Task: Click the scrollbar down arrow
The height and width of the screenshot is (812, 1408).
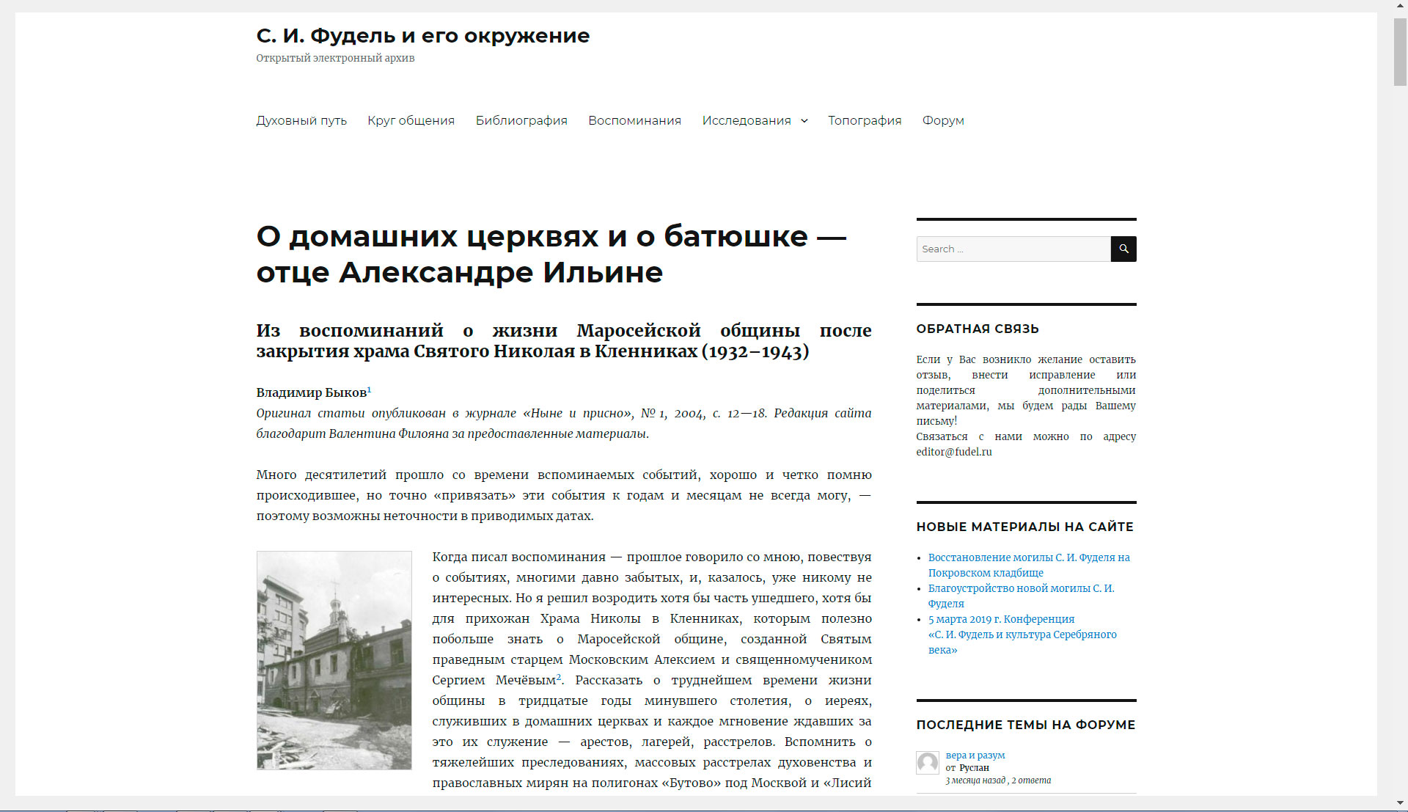Action: 1400,804
